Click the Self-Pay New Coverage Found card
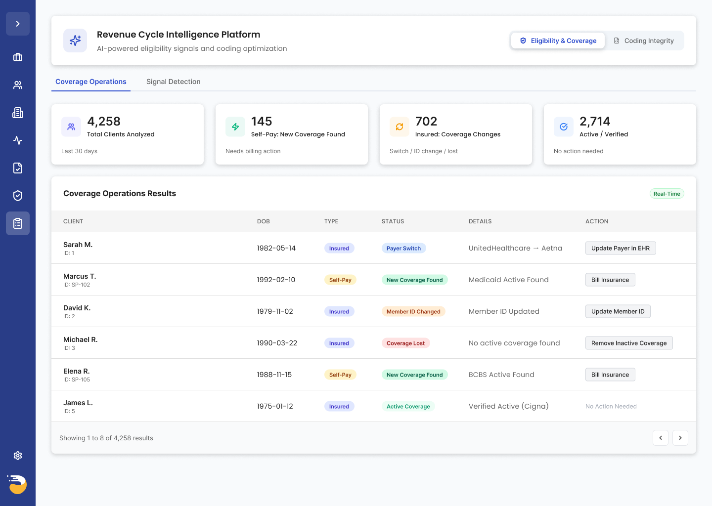The width and height of the screenshot is (712, 506). click(x=292, y=134)
